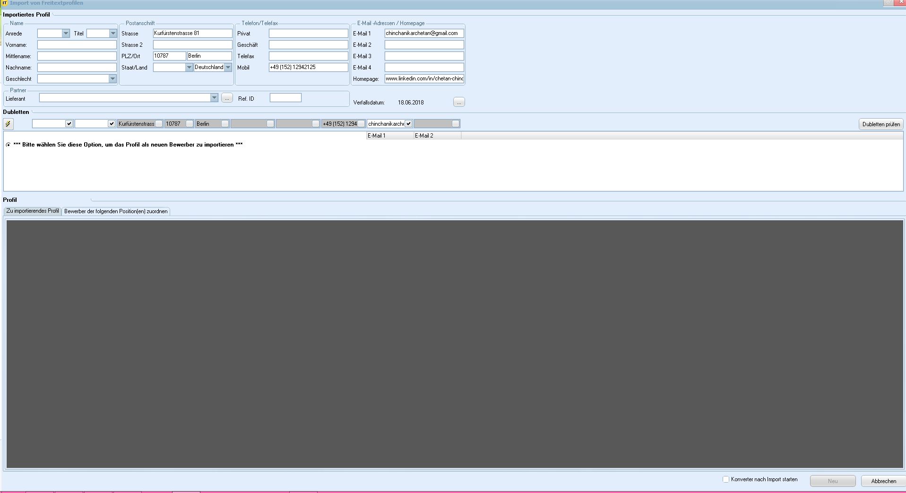Click the Nachname input field
Screen dimensions: 906x493
(77, 68)
